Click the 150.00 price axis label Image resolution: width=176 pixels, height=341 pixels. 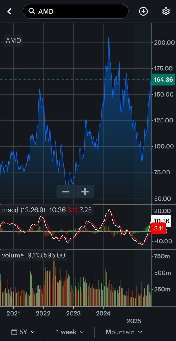[x=164, y=94]
